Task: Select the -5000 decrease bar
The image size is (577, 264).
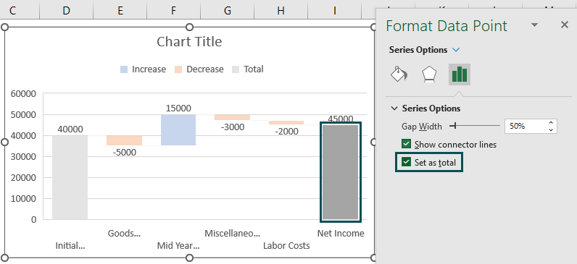Action: (x=124, y=140)
